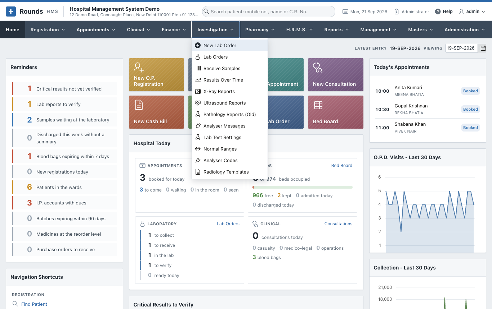
Task: Click the 'blood bags' count in Clinical card
Action: (x=267, y=257)
